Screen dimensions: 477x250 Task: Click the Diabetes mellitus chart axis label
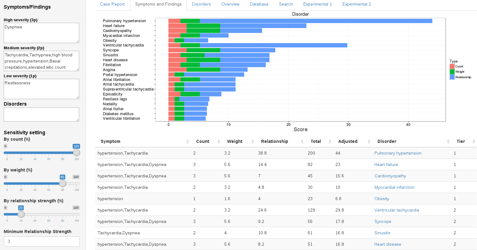tap(118, 114)
